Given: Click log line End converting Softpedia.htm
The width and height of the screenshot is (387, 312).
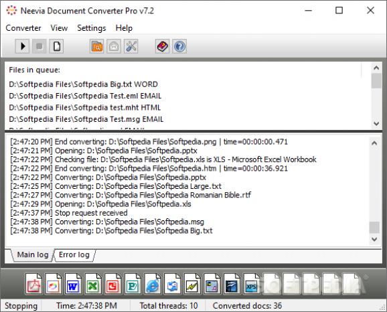Looking at the screenshot, I should 149,168.
